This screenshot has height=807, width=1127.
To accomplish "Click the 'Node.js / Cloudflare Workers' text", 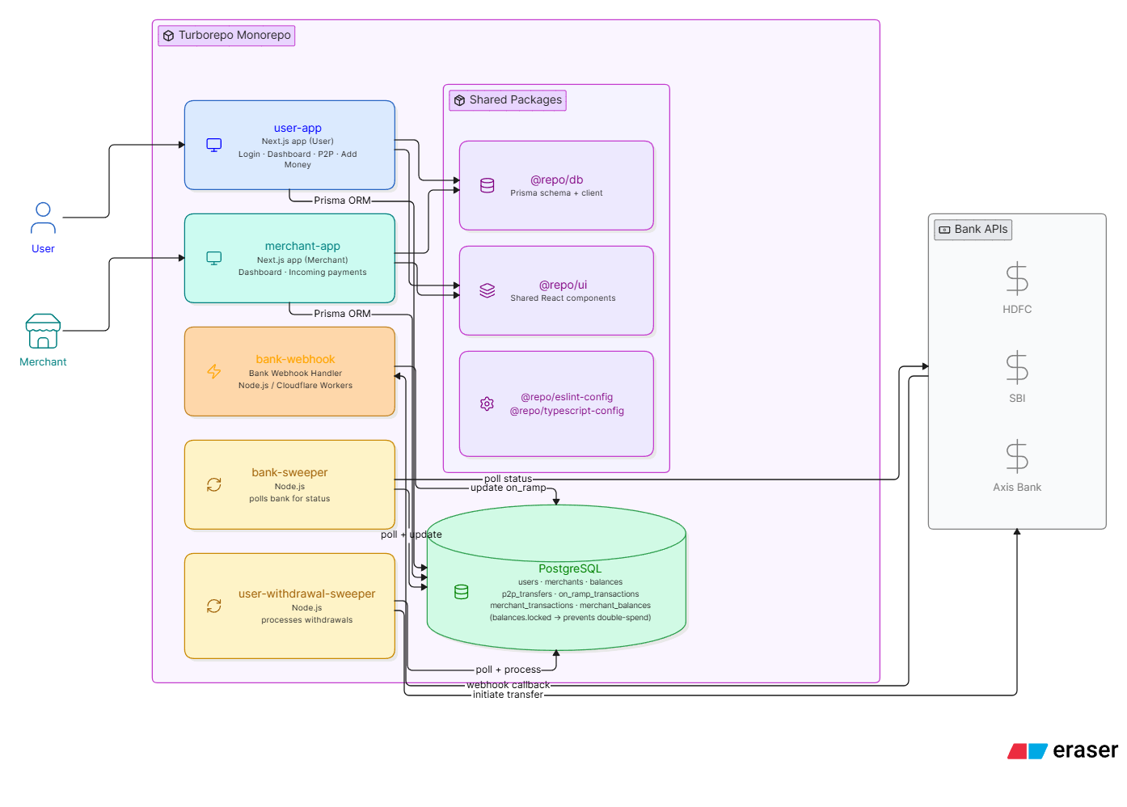I will tap(295, 386).
